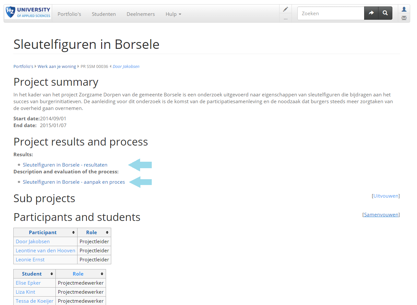The width and height of the screenshot is (417, 305).
Task: Go to Studenten in the navbar
Action: click(104, 14)
